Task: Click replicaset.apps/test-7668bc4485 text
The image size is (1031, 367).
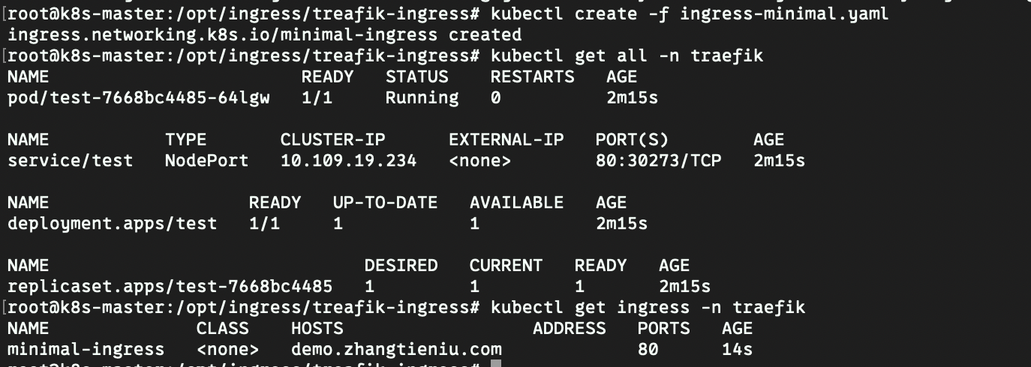Action: 170,286
